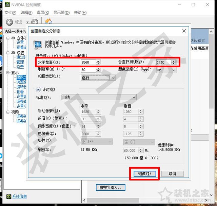Click the 刷新率 (Hz) field showing 60

[88, 70]
